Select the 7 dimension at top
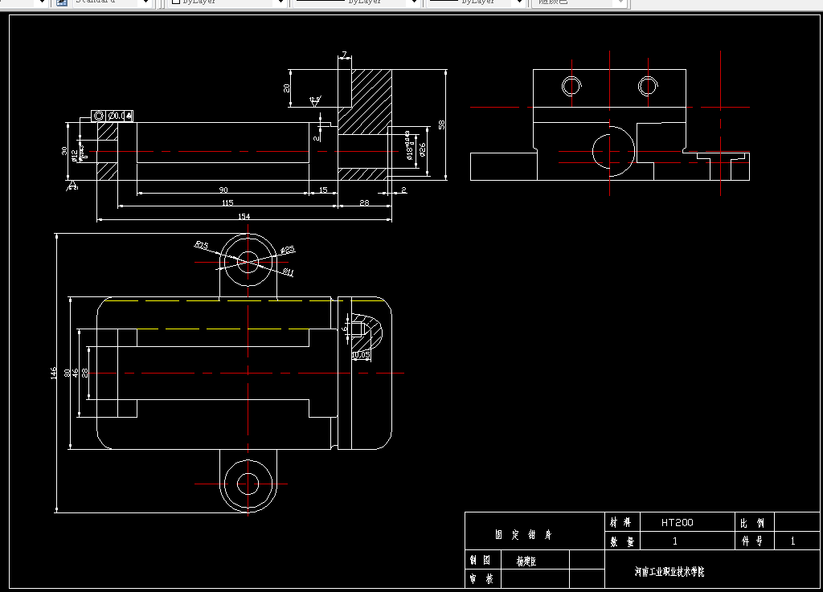 pyautogui.click(x=344, y=54)
